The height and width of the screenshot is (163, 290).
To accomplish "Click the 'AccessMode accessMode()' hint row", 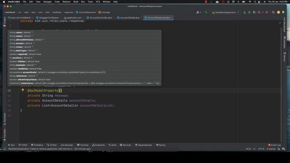I will tap(84, 72).
